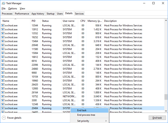Click the svchost.exe icon for PID 6916
Image resolution: width=168 pixels, height=123 pixels.
(3, 61)
